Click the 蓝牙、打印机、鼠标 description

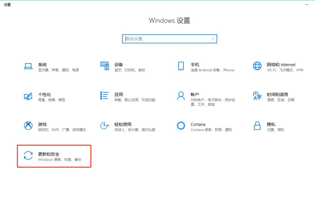pyautogui.click(x=129, y=70)
